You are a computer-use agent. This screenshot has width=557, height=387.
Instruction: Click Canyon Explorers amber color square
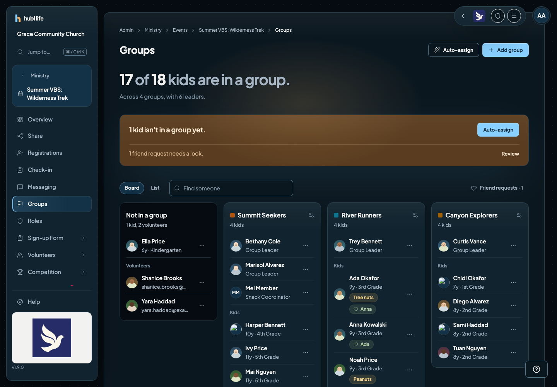tap(440, 215)
